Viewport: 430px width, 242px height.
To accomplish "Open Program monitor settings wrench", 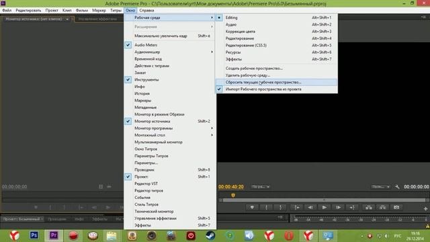I will point(397,187).
